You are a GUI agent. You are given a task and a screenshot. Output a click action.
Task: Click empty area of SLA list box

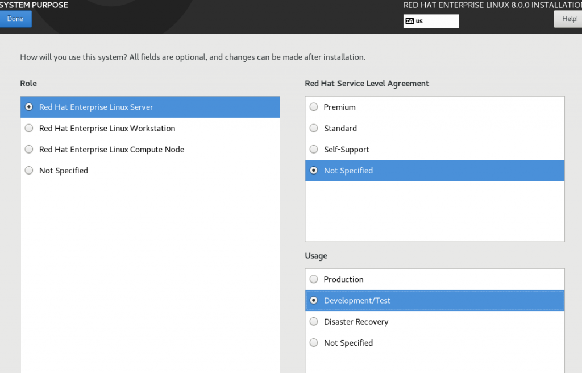(435, 210)
